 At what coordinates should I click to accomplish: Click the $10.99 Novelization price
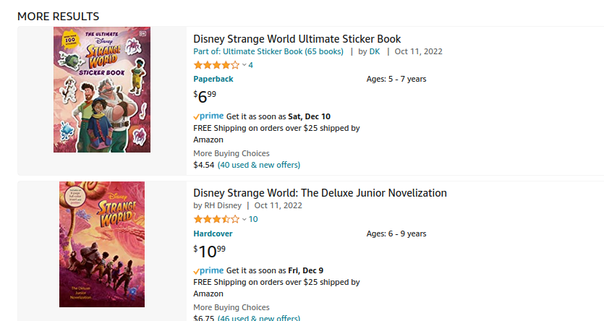point(210,251)
